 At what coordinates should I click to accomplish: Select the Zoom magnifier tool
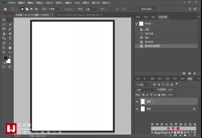(x=4, y=52)
